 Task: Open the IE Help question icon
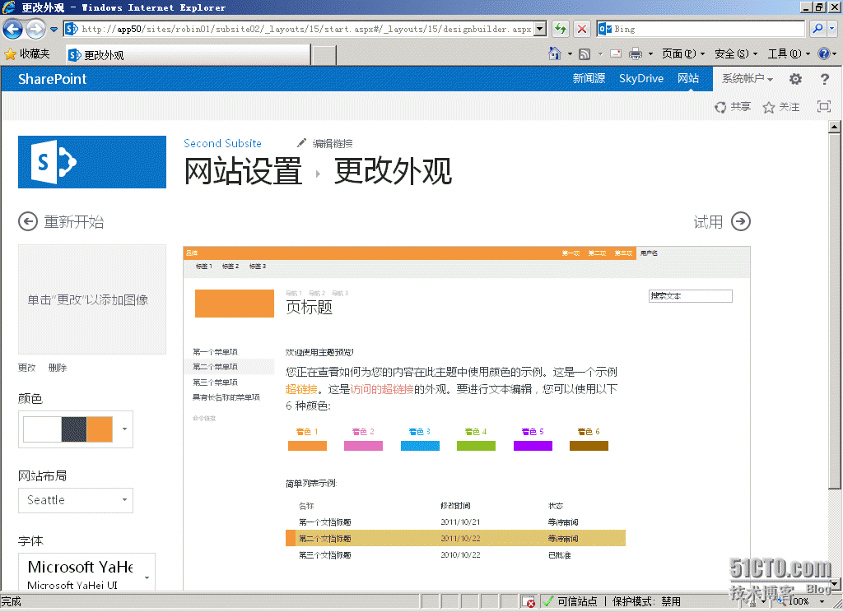pos(823,53)
